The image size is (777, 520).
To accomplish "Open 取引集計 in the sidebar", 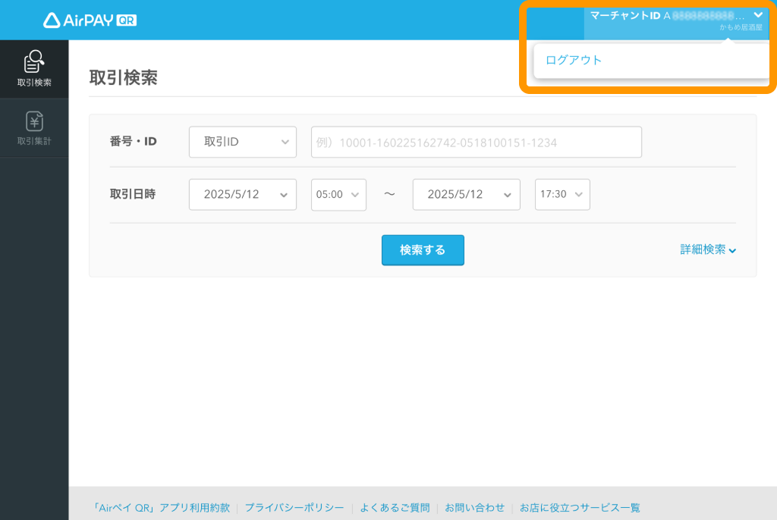I will click(34, 127).
